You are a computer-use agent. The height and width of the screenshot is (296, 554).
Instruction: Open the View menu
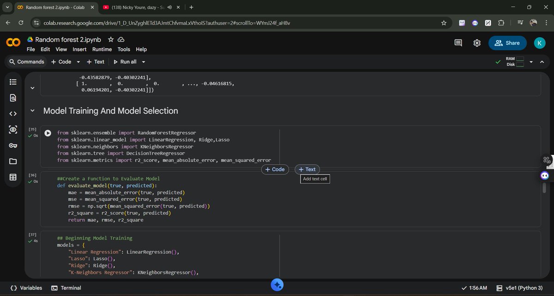(x=61, y=49)
